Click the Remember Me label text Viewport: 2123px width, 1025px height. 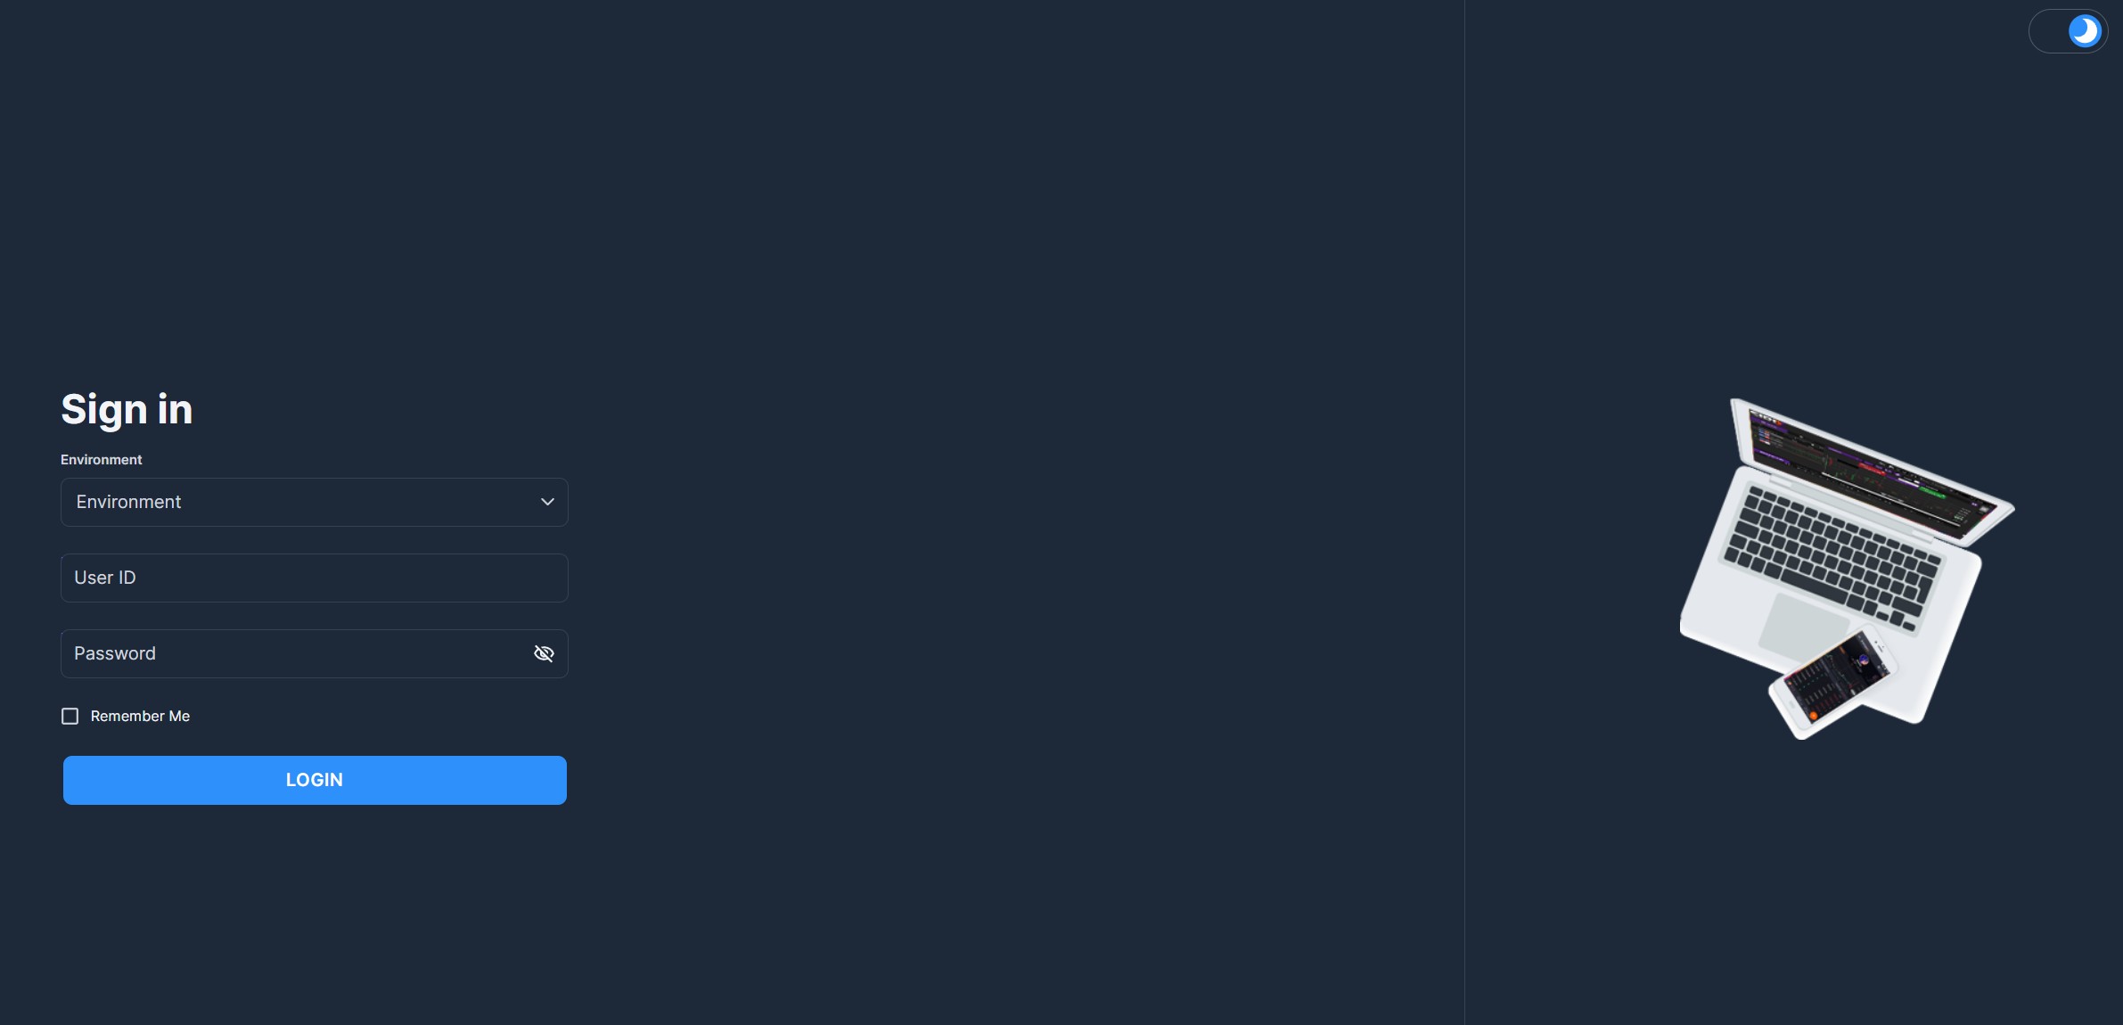pyautogui.click(x=140, y=717)
